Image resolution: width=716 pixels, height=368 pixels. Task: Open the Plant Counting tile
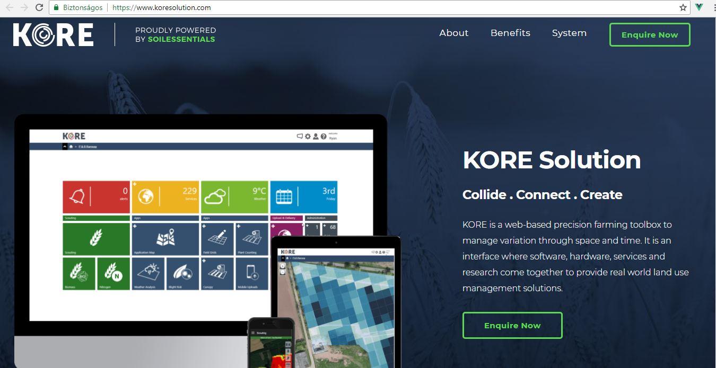(252, 239)
